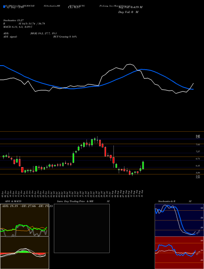Click the large green breakout candle mid-chart
This screenshot has height=269, width=204.
[x=73, y=158]
